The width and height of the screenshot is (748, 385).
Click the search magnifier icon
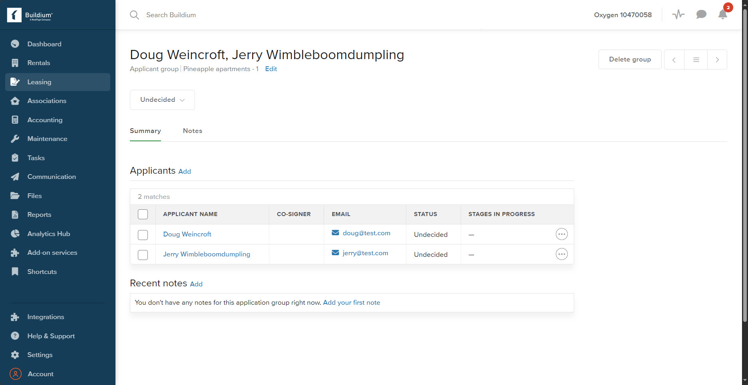click(x=135, y=15)
